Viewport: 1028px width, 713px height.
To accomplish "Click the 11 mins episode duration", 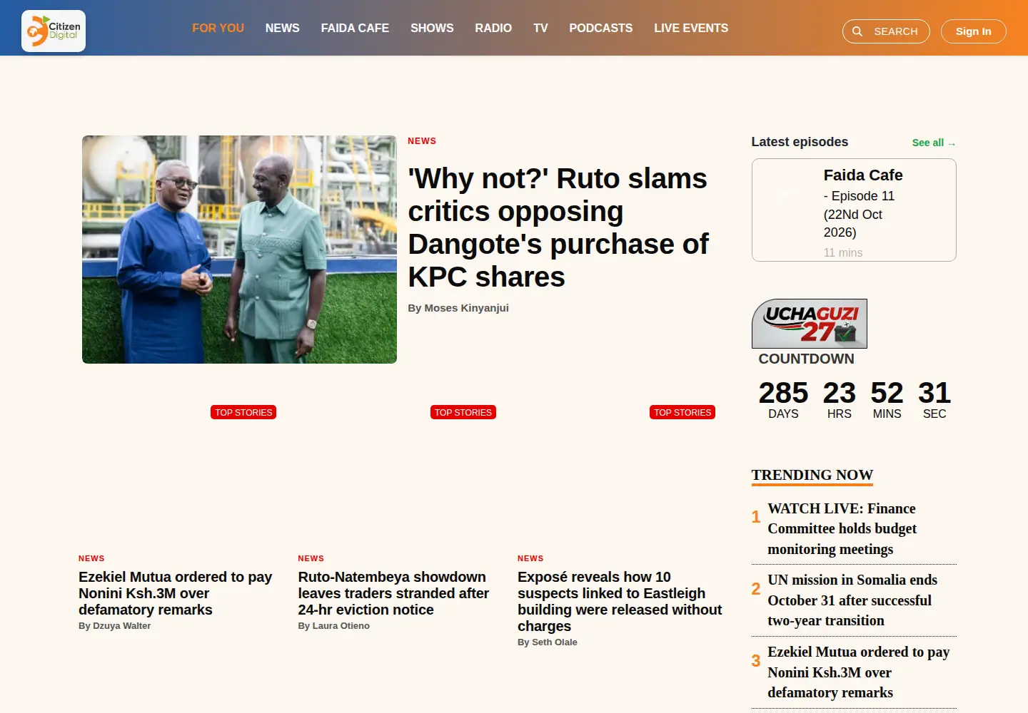I will (843, 252).
